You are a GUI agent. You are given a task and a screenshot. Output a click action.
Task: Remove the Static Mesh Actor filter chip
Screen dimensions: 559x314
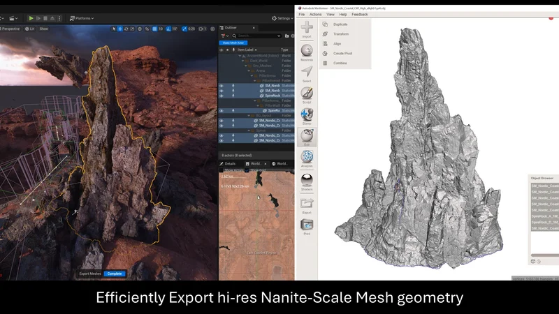click(x=233, y=43)
